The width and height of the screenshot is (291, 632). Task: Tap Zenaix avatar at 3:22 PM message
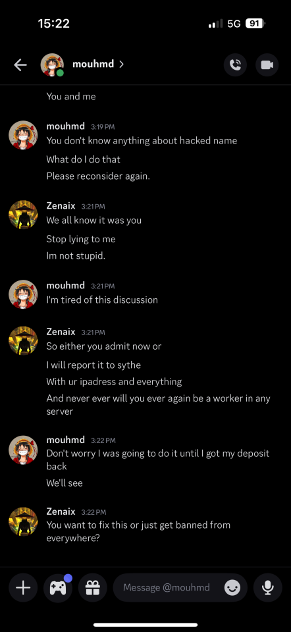[23, 521]
